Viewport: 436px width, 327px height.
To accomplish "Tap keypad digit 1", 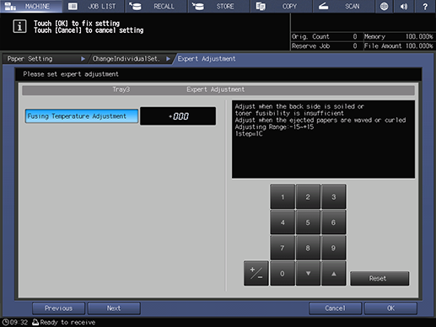I will pos(283,197).
